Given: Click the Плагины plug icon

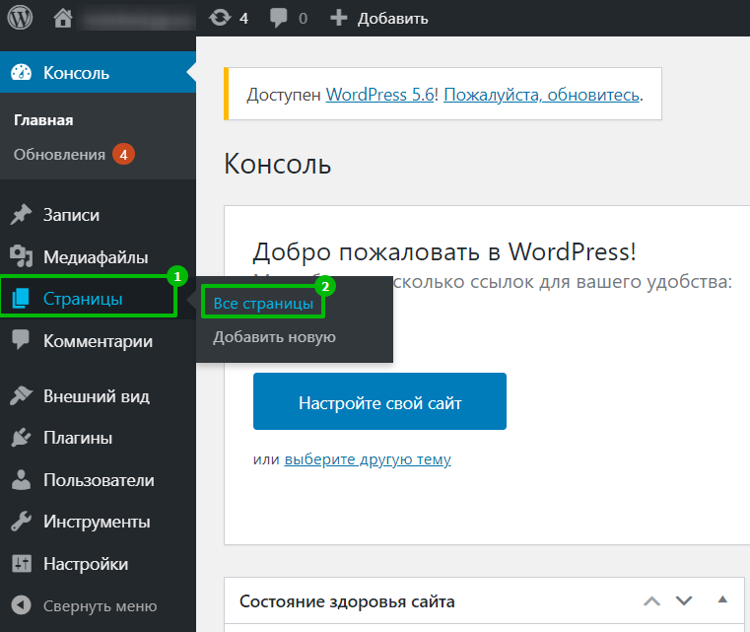Looking at the screenshot, I should click(x=21, y=438).
